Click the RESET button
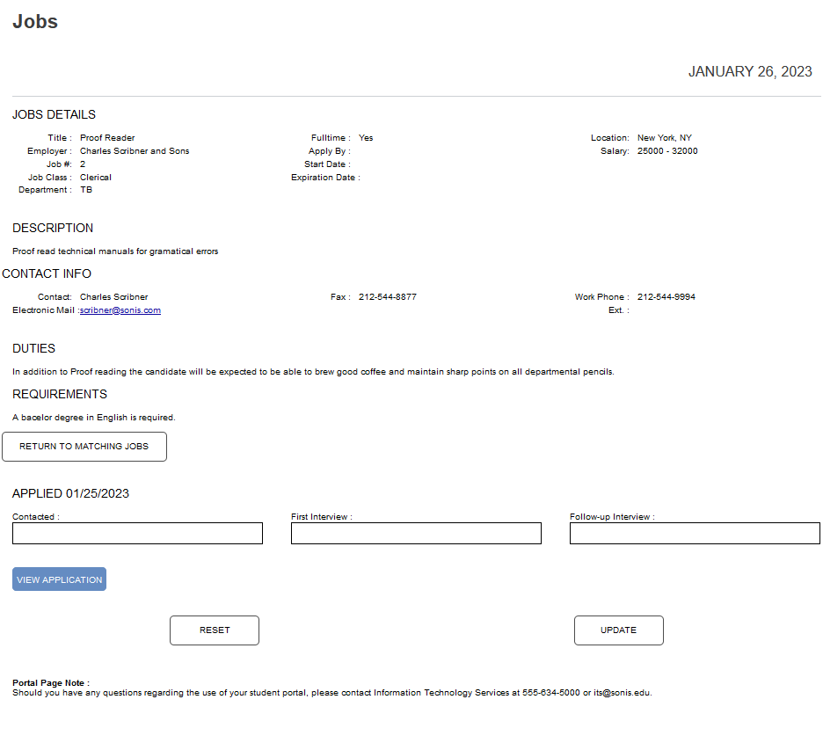The image size is (823, 743). tap(214, 630)
